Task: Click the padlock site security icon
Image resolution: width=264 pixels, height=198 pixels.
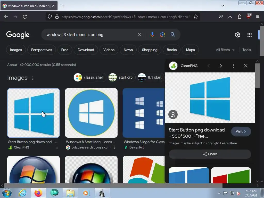Action: pyautogui.click(x=57, y=17)
